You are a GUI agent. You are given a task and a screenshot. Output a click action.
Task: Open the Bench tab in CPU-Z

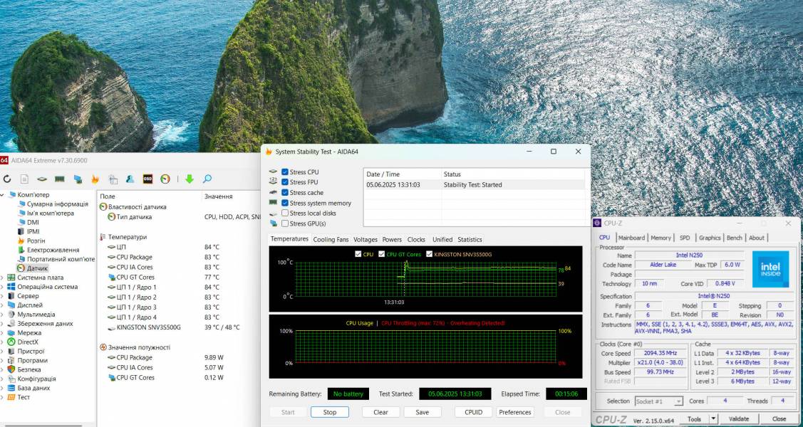[x=734, y=238]
